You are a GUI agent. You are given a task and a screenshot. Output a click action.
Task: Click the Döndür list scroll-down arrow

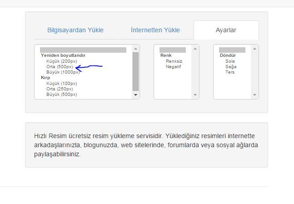[254, 95]
